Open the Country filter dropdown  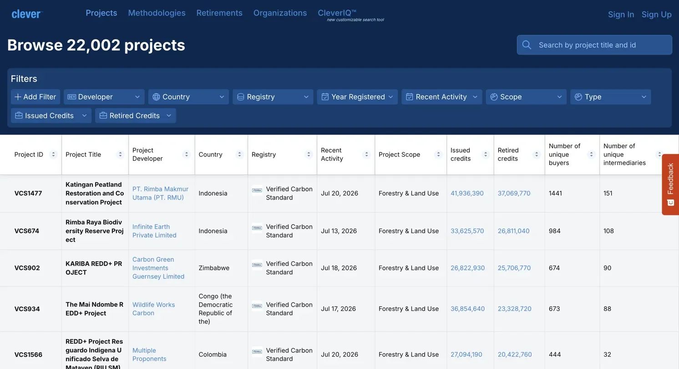(x=188, y=97)
